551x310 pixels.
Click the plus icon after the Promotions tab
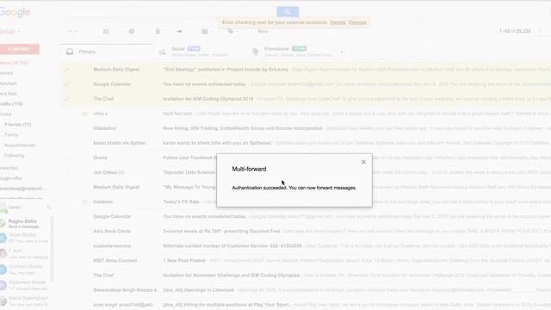coord(342,52)
